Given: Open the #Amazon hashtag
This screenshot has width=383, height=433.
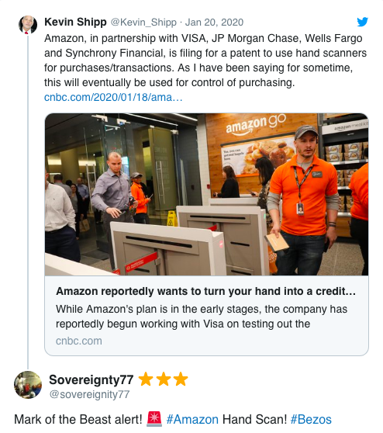Looking at the screenshot, I should pyautogui.click(x=192, y=419).
